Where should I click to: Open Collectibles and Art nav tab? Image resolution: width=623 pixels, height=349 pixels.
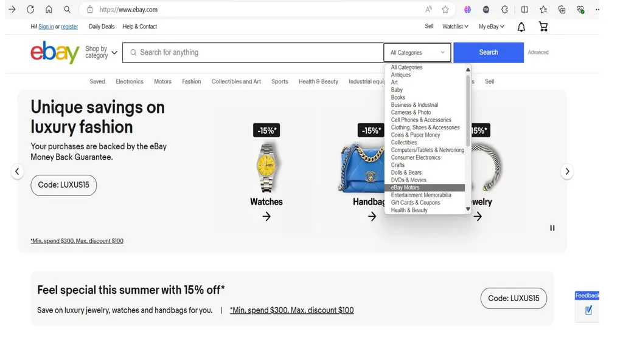click(x=236, y=82)
